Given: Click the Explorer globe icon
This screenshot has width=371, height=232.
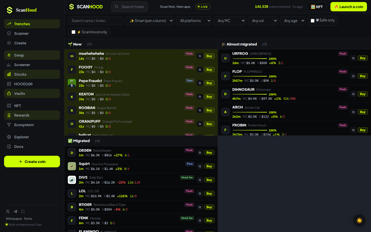Looking at the screenshot, I should (x=9, y=137).
